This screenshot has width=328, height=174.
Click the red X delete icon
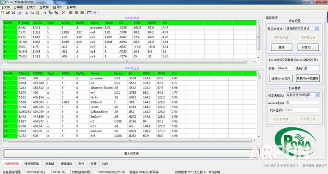point(63,13)
